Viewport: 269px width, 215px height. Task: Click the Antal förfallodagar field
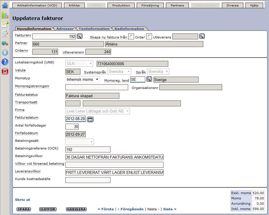tap(72, 127)
